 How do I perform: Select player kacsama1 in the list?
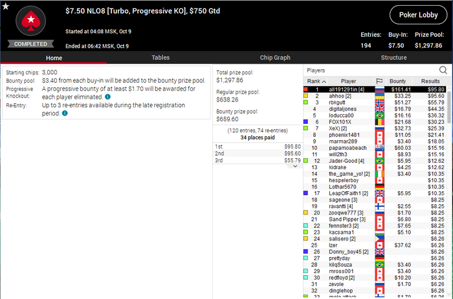[375, 232]
